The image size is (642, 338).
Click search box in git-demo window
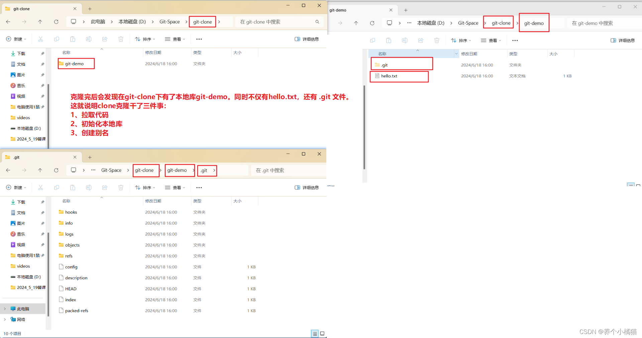(x=604, y=23)
